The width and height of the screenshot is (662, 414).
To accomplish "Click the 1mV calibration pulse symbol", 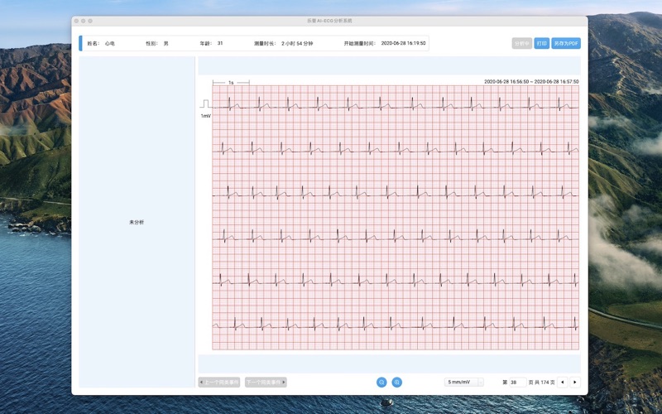I will pos(204,104).
